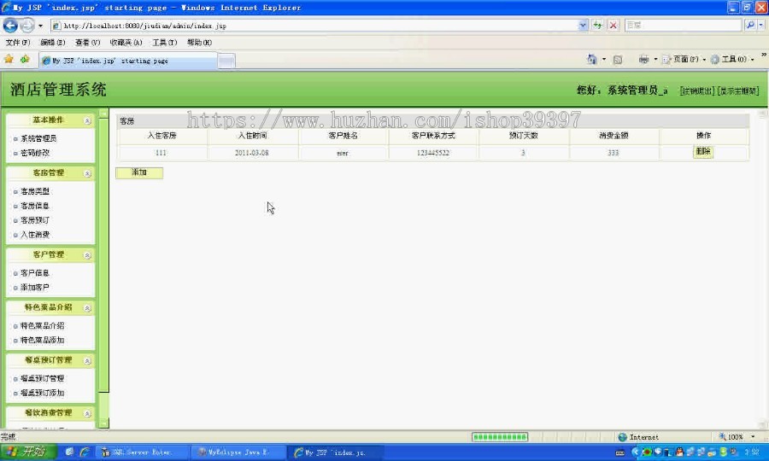Screen dimensions: 769x461
Task: Click the 添加 button below the table
Action: (x=139, y=172)
